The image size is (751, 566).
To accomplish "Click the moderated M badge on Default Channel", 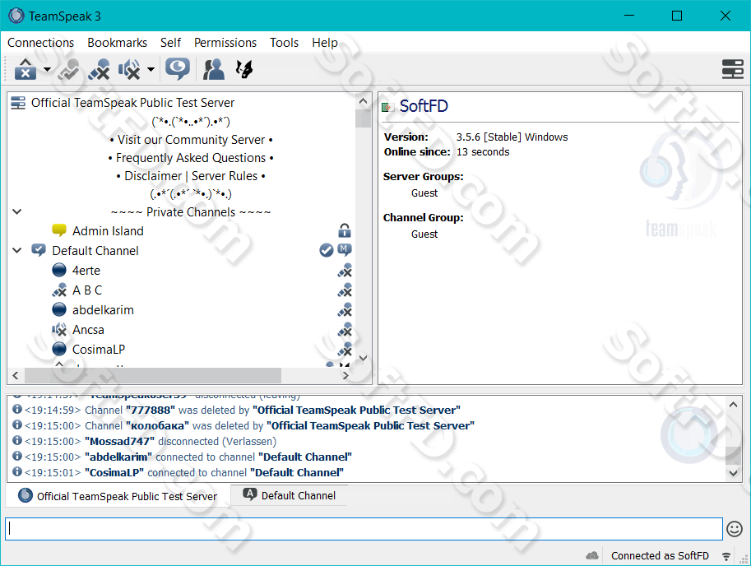I will [345, 249].
